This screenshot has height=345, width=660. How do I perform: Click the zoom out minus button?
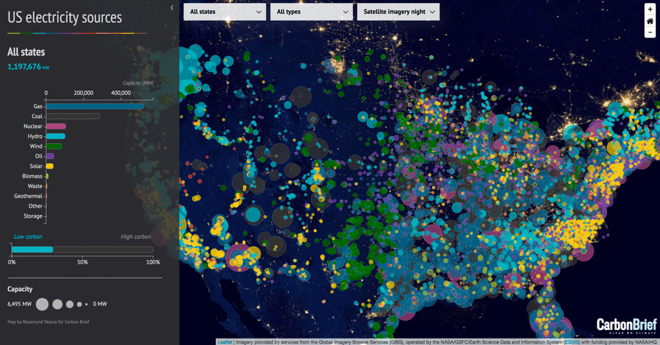[x=650, y=32]
